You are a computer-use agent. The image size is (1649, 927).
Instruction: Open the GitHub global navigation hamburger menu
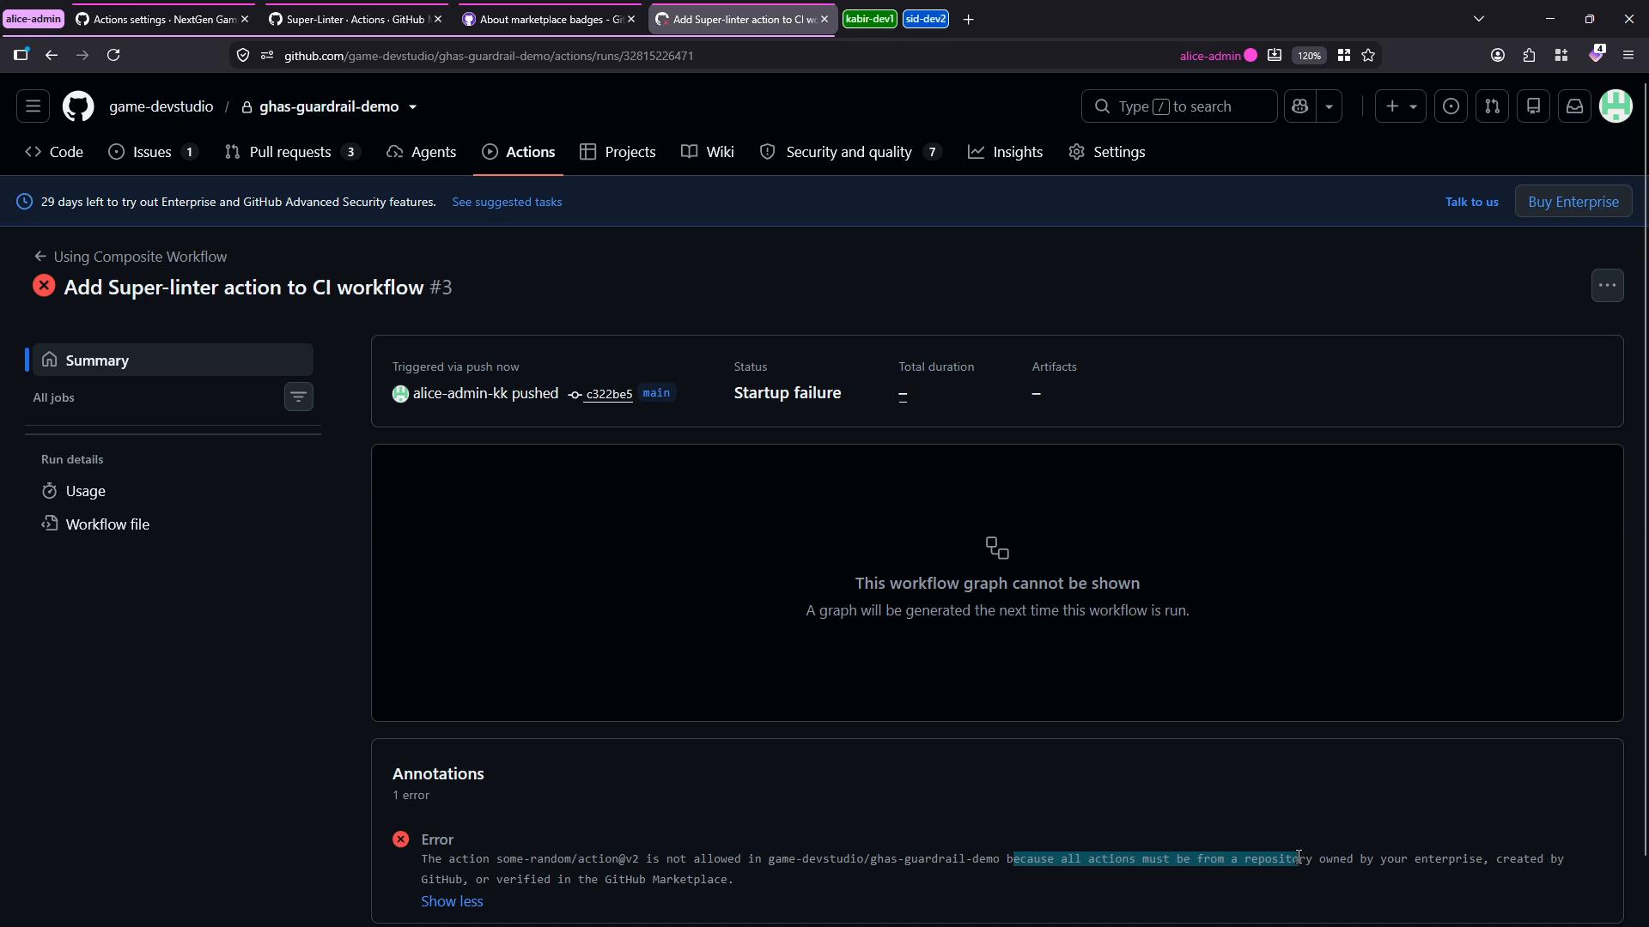pos(33,106)
